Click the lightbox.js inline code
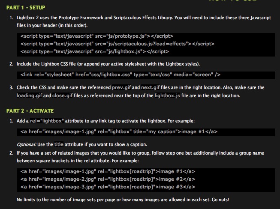Screen dimensions: 280x209 coord(167,96)
